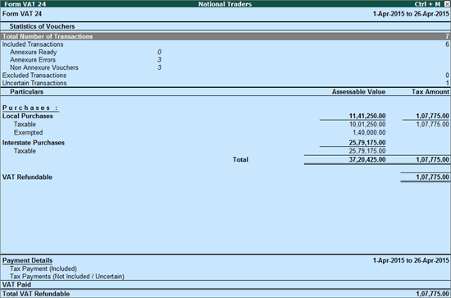The width and height of the screenshot is (451, 298).
Task: Click the Ctrl + M indicator in the title bar
Action: (x=427, y=4)
